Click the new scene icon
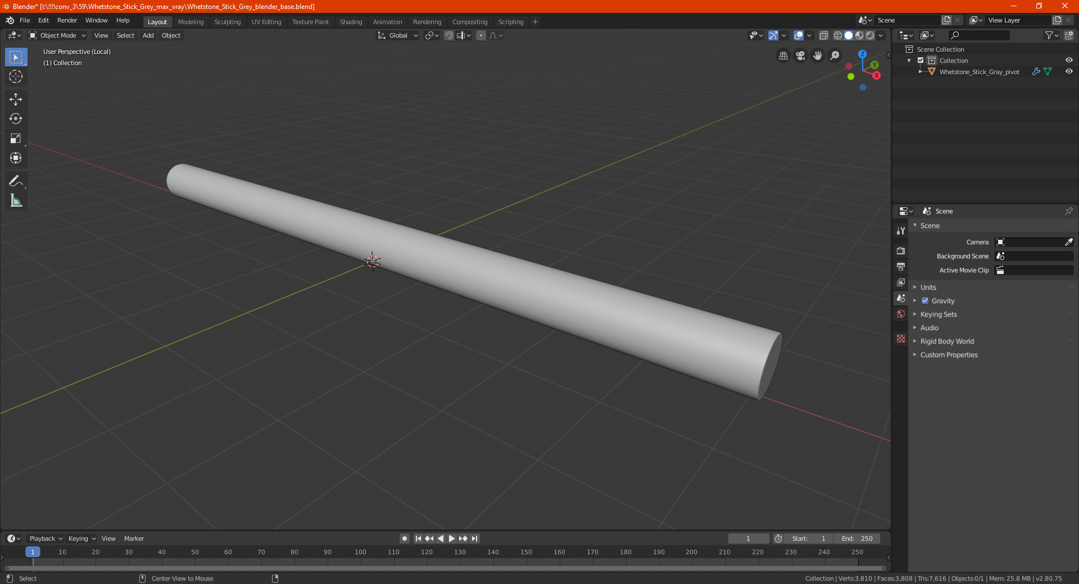This screenshot has width=1079, height=584. pyautogui.click(x=946, y=20)
